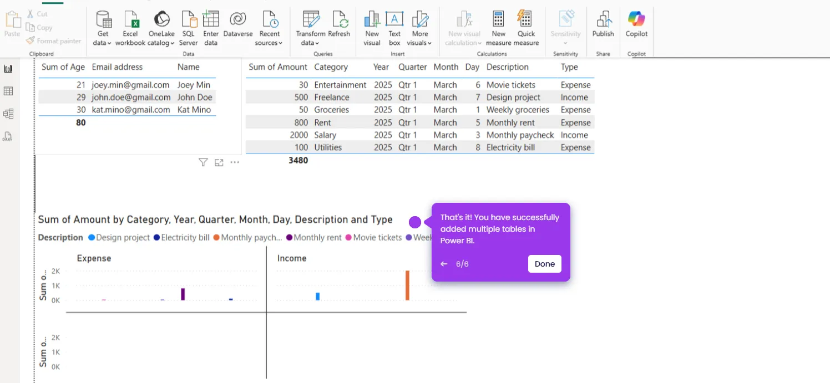Click Monthly rent legend item

point(313,237)
